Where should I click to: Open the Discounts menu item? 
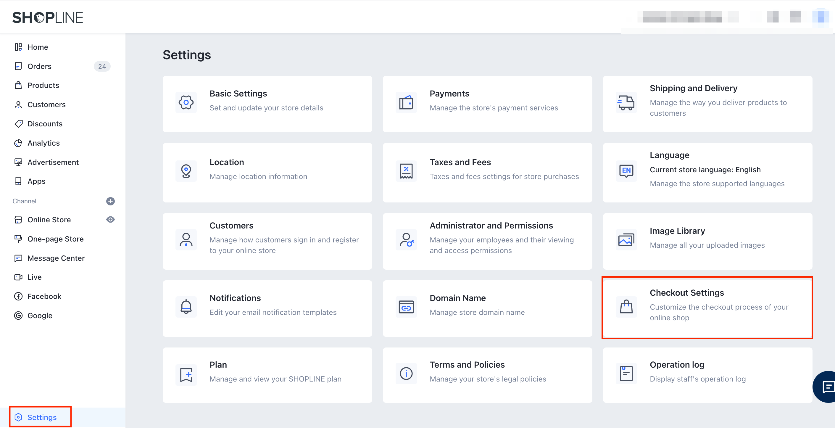(x=45, y=123)
